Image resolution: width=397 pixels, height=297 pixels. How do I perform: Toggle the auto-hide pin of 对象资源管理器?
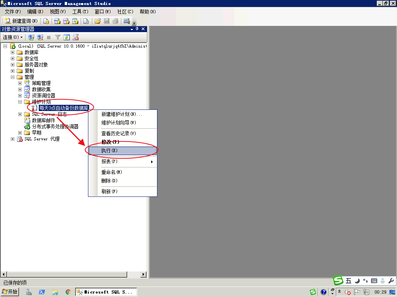click(x=137, y=29)
